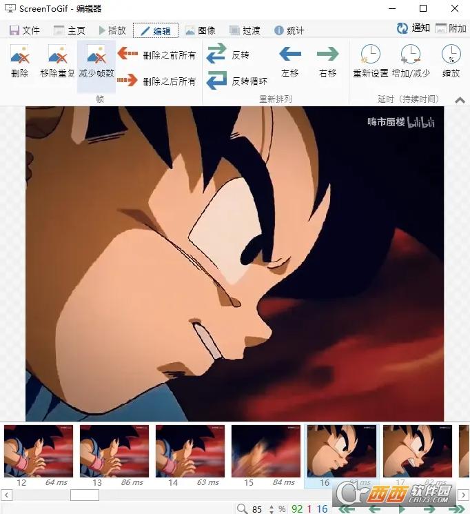Open the 过渡 tab
Viewport: 470px width, 514px height.
[245, 30]
